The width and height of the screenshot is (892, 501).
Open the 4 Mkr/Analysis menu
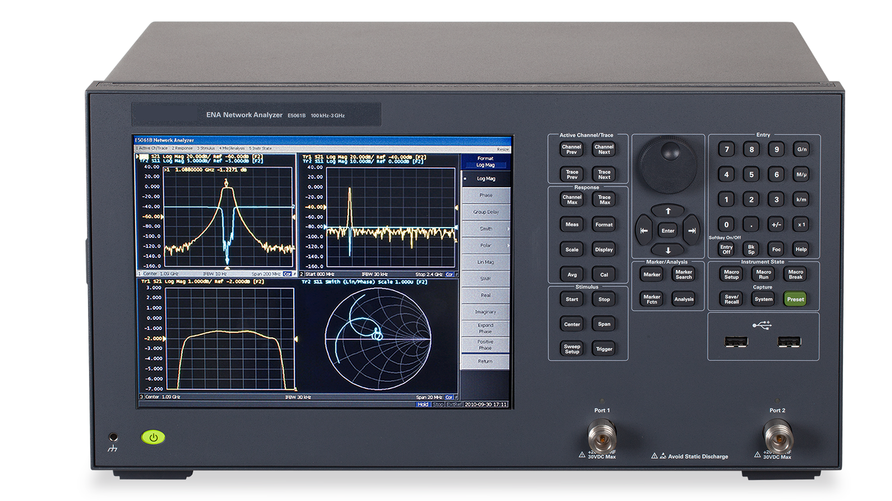tap(232, 149)
